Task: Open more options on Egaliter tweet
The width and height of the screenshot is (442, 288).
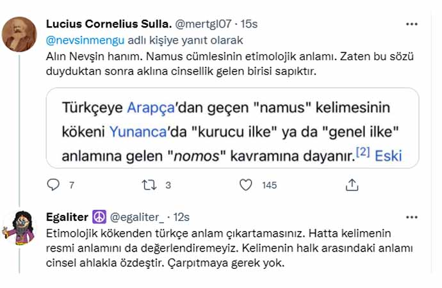Action: pos(413,216)
